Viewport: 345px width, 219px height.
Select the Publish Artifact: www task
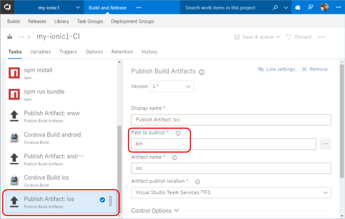pyautogui.click(x=61, y=116)
